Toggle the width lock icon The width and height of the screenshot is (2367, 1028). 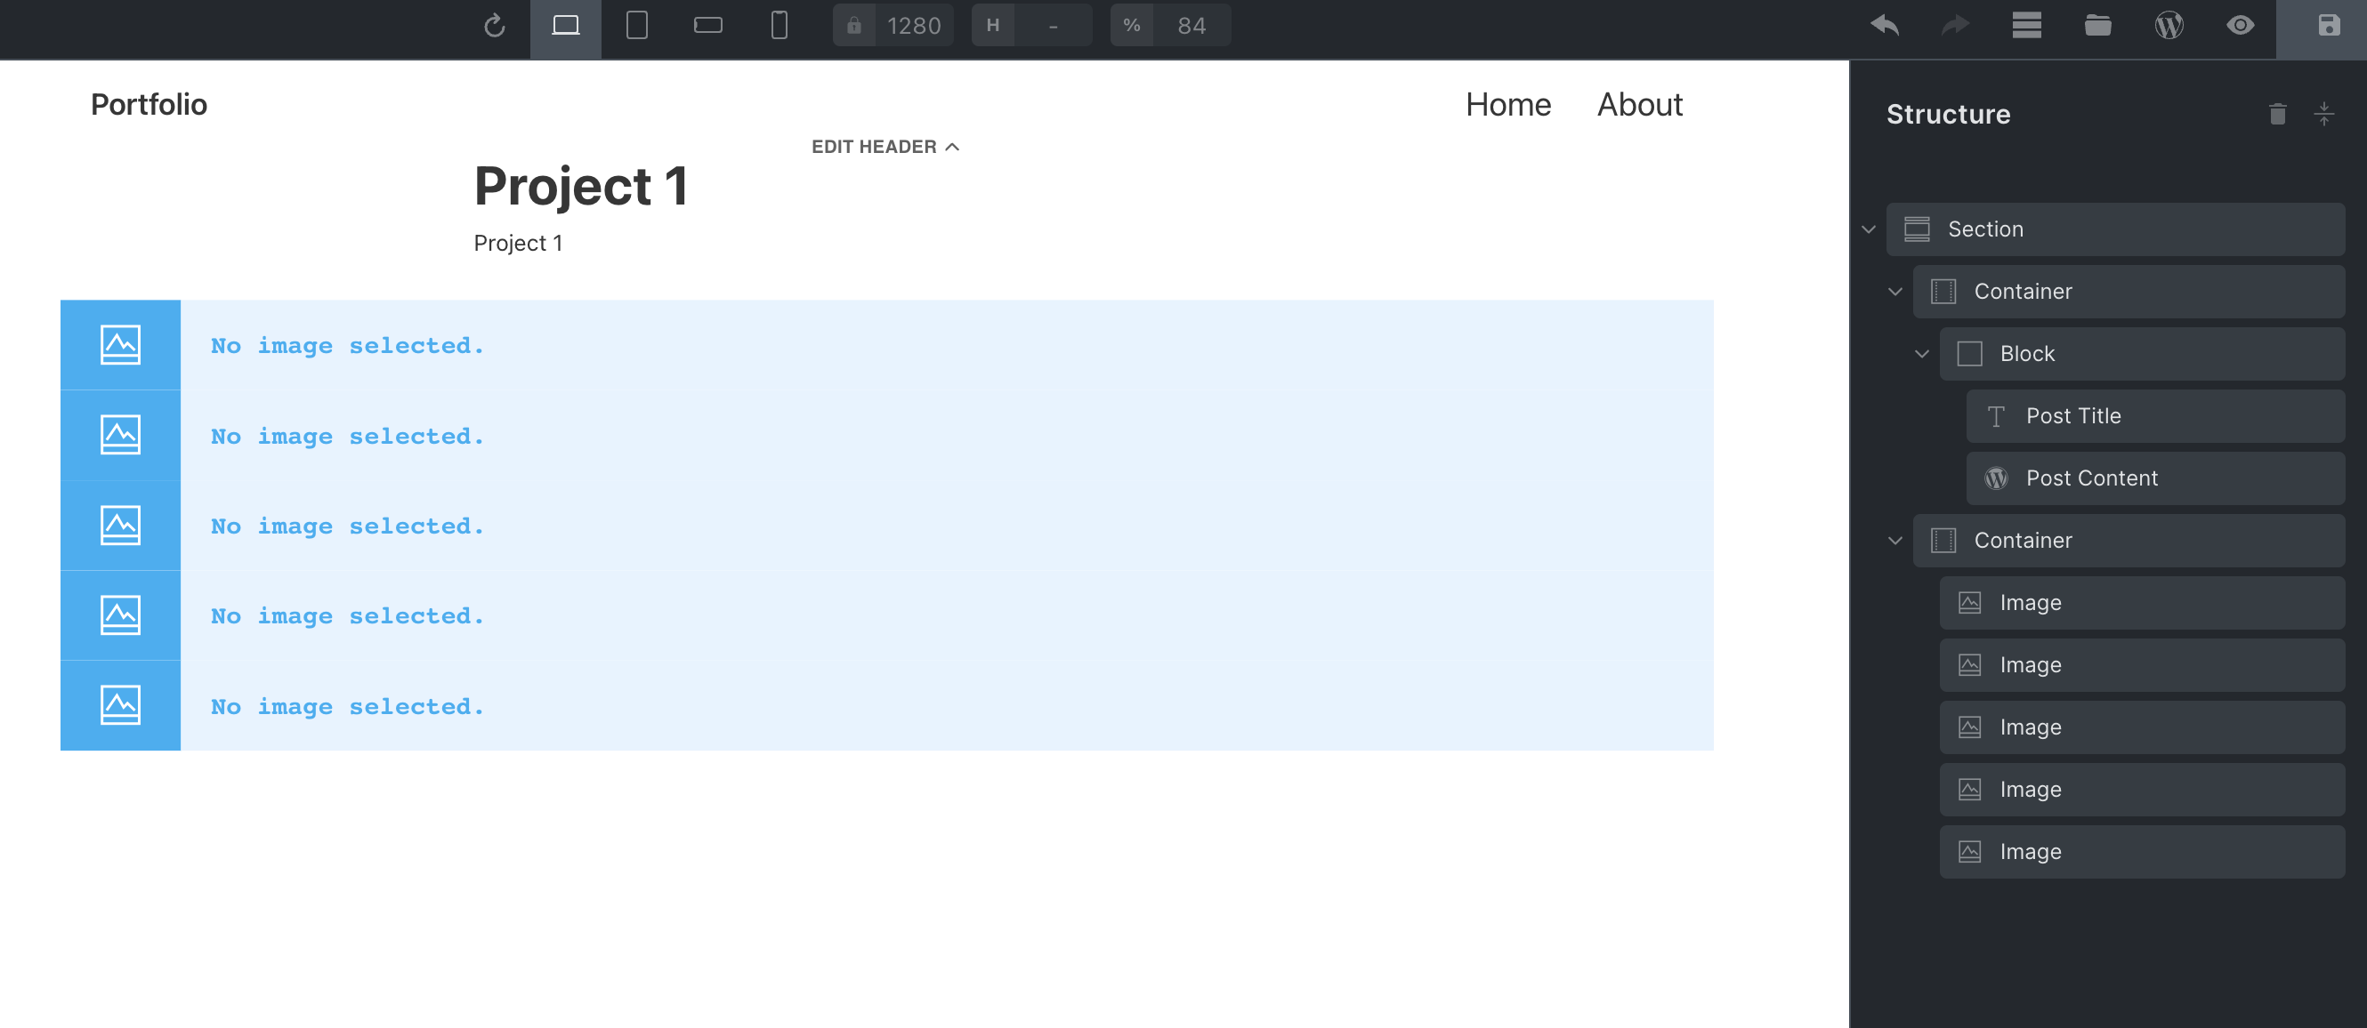point(853,26)
